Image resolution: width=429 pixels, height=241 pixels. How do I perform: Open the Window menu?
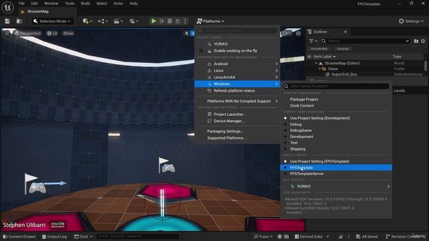tap(51, 3)
